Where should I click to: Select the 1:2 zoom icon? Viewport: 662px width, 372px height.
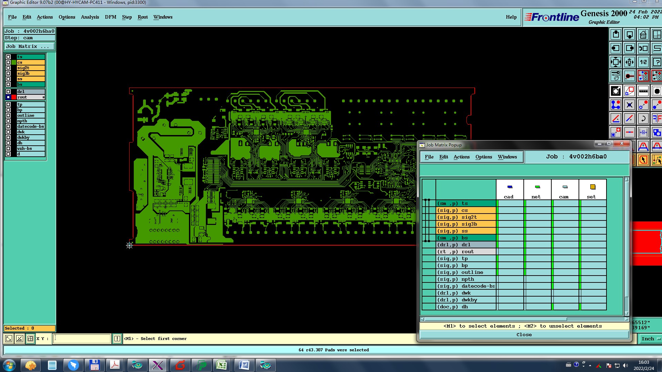click(x=643, y=62)
